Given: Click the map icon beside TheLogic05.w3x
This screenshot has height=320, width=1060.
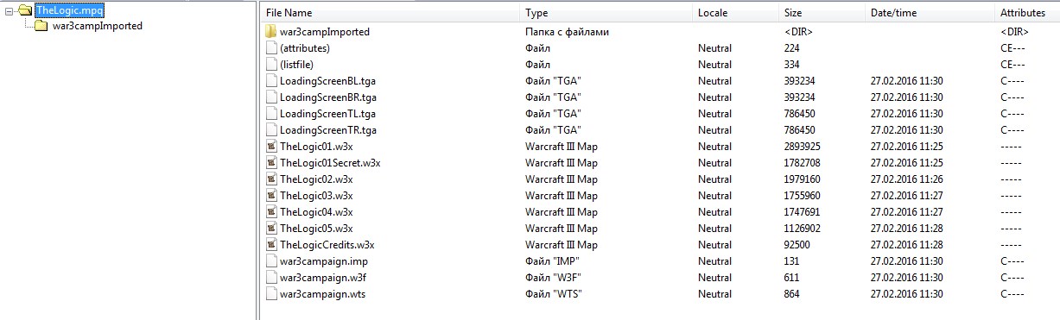Looking at the screenshot, I should coord(271,229).
